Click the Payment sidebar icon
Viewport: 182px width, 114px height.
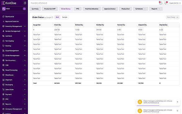[x=3, y=94]
